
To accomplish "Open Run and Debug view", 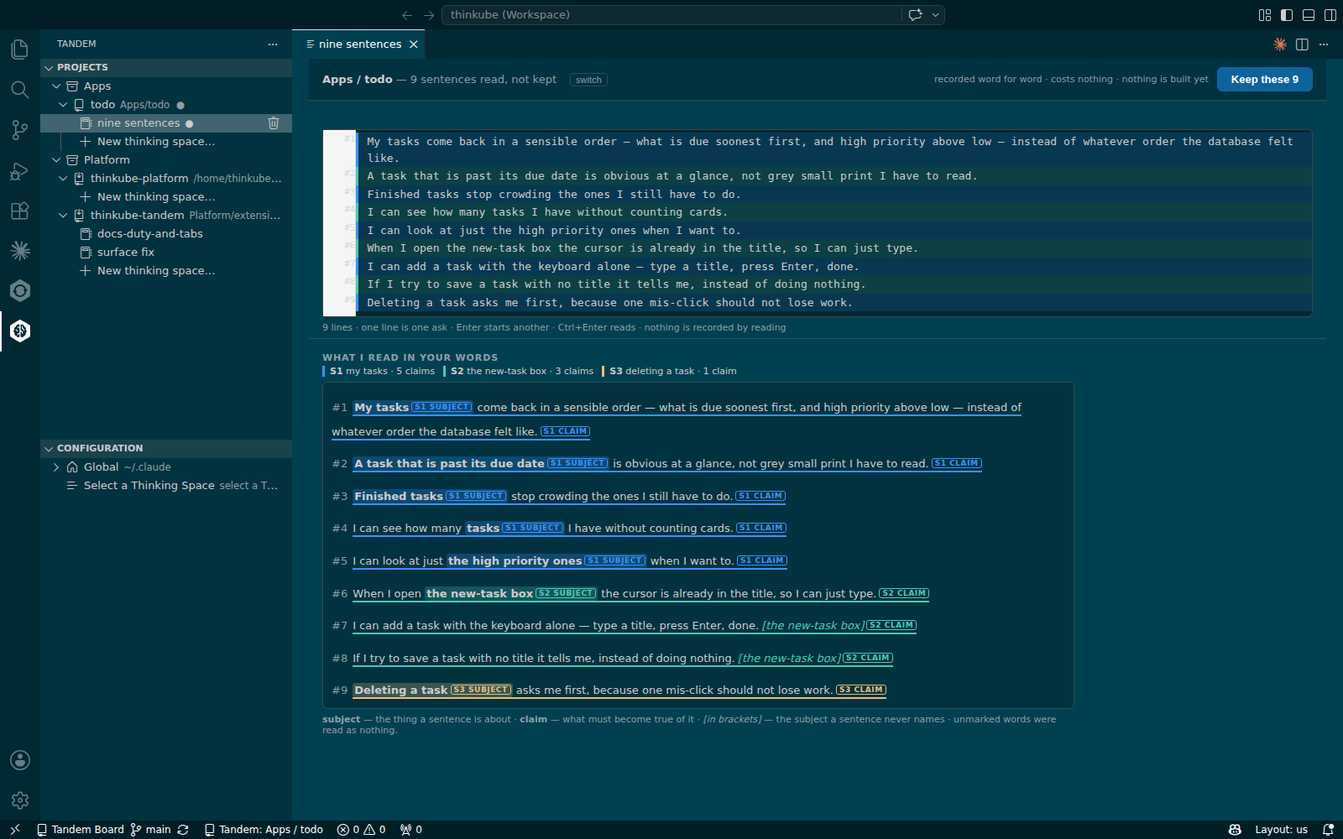I will click(x=20, y=170).
